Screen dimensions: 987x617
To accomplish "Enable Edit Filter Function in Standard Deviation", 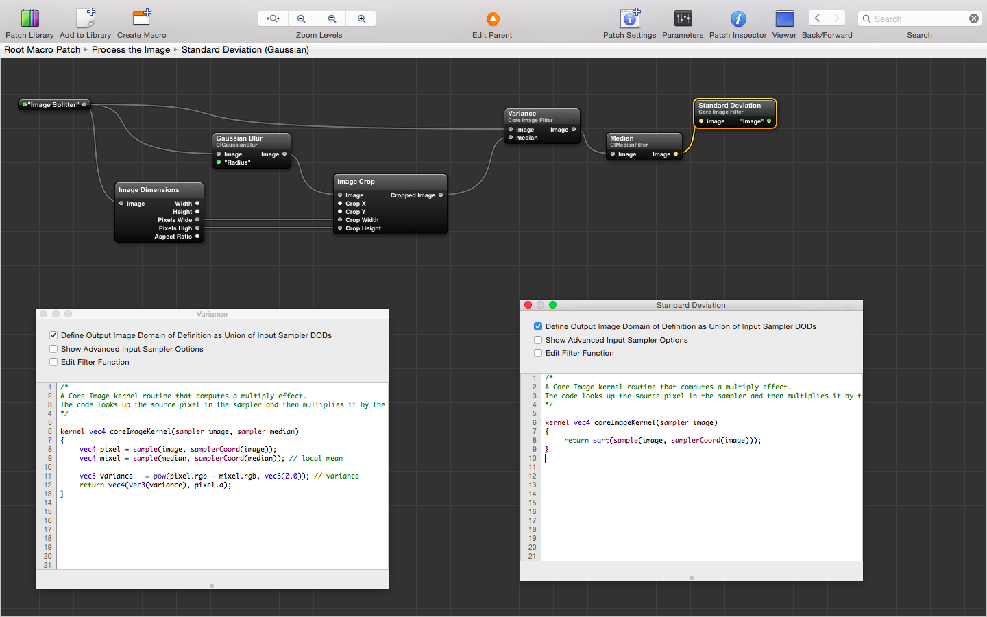I will click(538, 353).
